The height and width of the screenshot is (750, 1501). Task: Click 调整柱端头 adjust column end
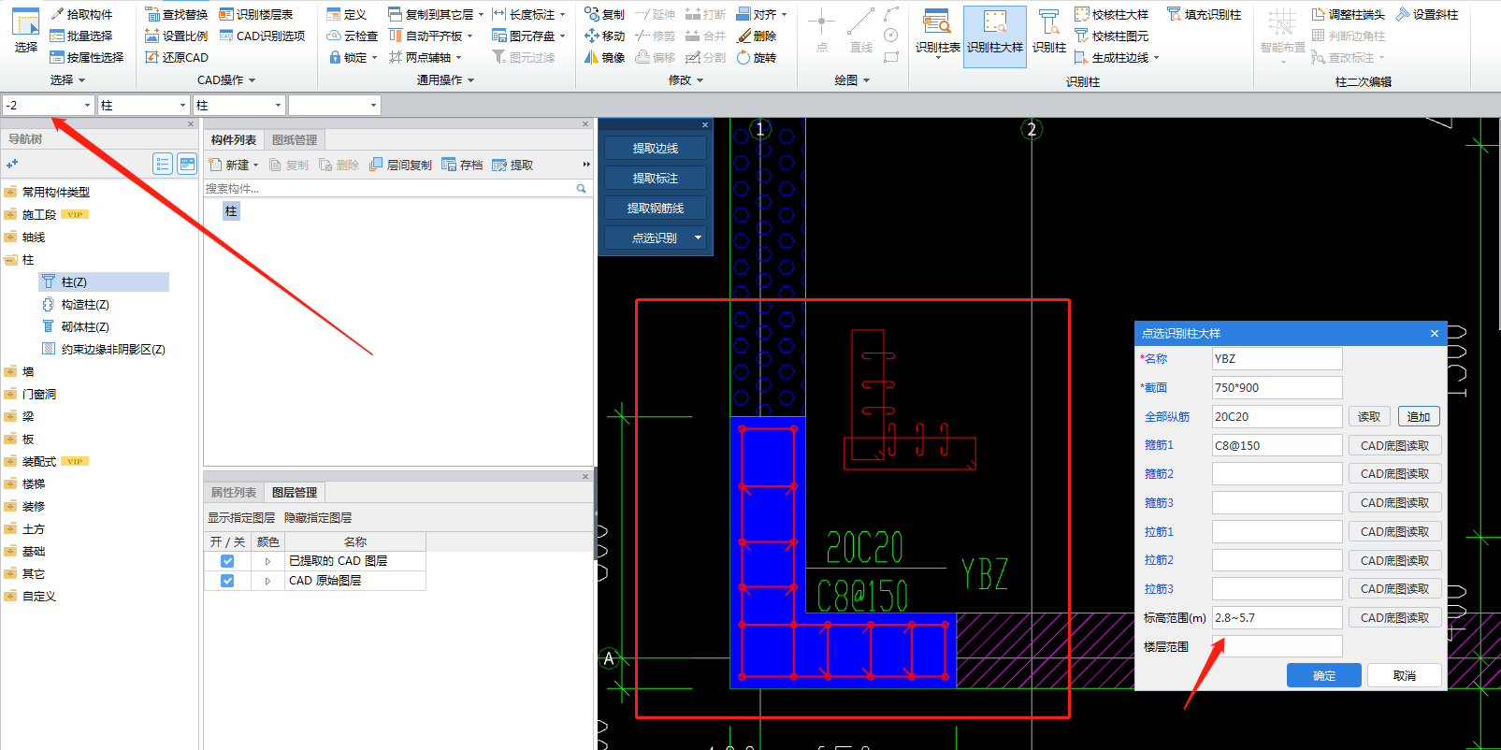tap(1348, 14)
